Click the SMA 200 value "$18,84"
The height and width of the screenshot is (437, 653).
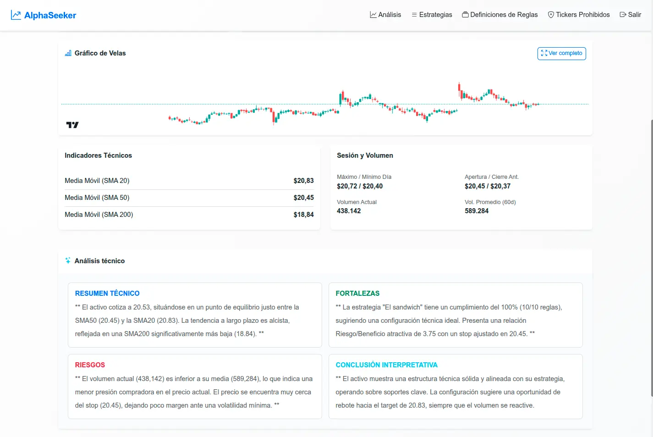point(304,215)
